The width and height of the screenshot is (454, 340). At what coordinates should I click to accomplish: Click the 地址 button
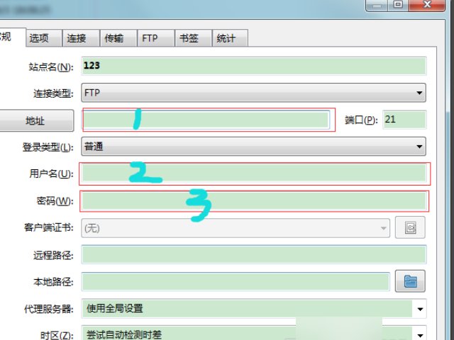coord(35,120)
